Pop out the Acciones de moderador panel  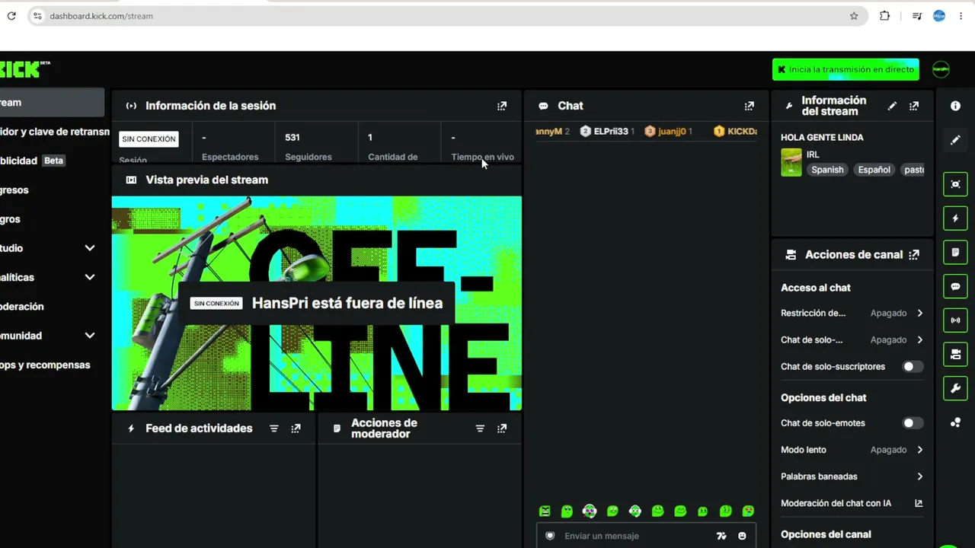(502, 429)
